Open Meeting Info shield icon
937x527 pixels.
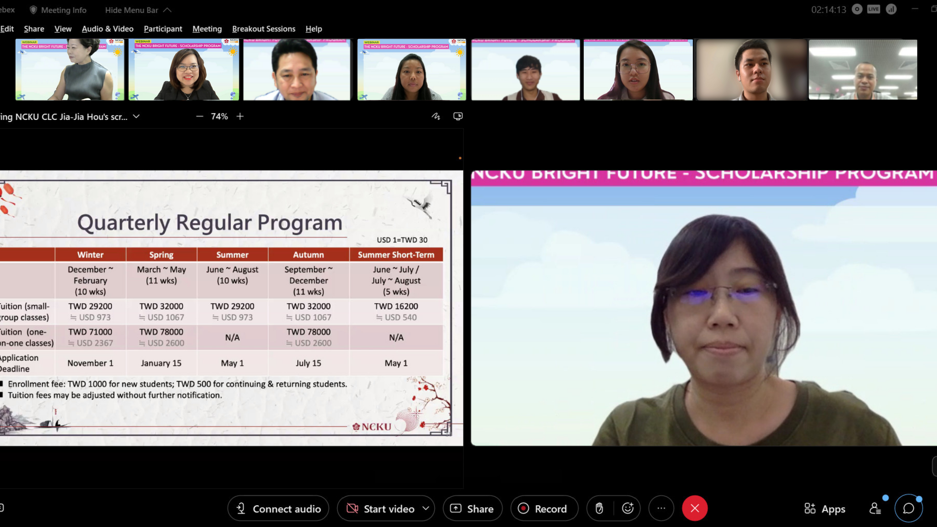point(33,10)
